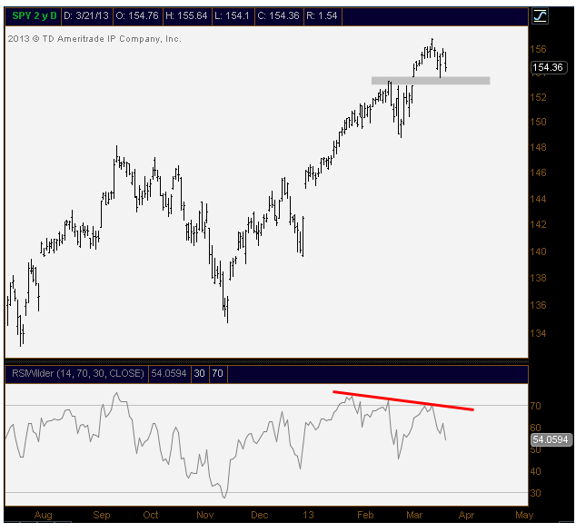Click the 134 price axis label
Viewport: 576px width, 532px height.
click(x=538, y=333)
